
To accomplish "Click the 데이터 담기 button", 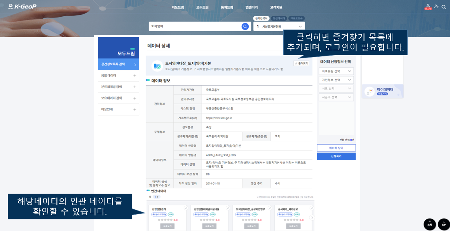I will click(x=336, y=148).
